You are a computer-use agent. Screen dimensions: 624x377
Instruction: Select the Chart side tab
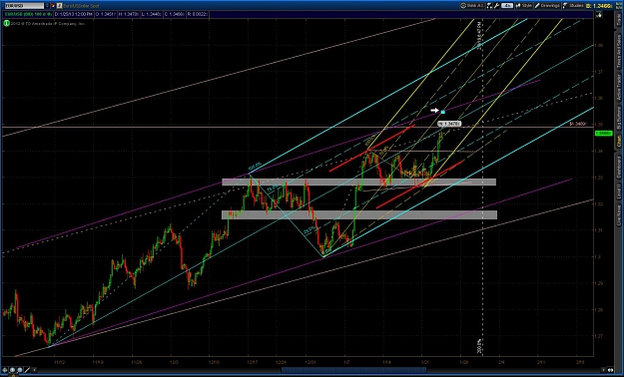[619, 142]
